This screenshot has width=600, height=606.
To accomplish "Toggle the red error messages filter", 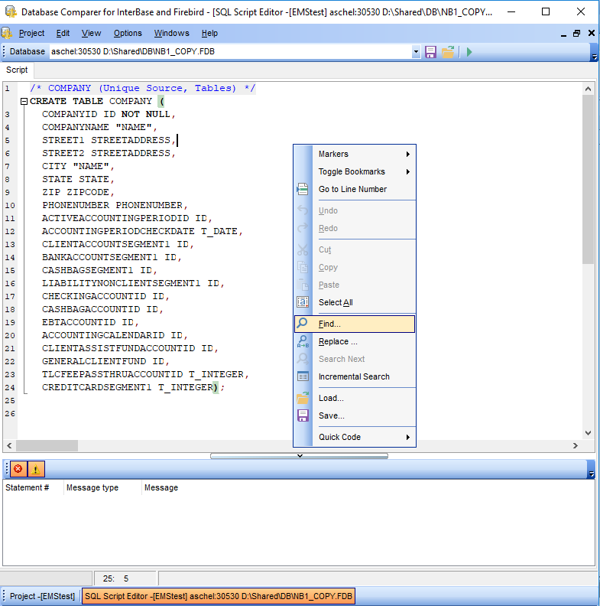I will [x=18, y=469].
